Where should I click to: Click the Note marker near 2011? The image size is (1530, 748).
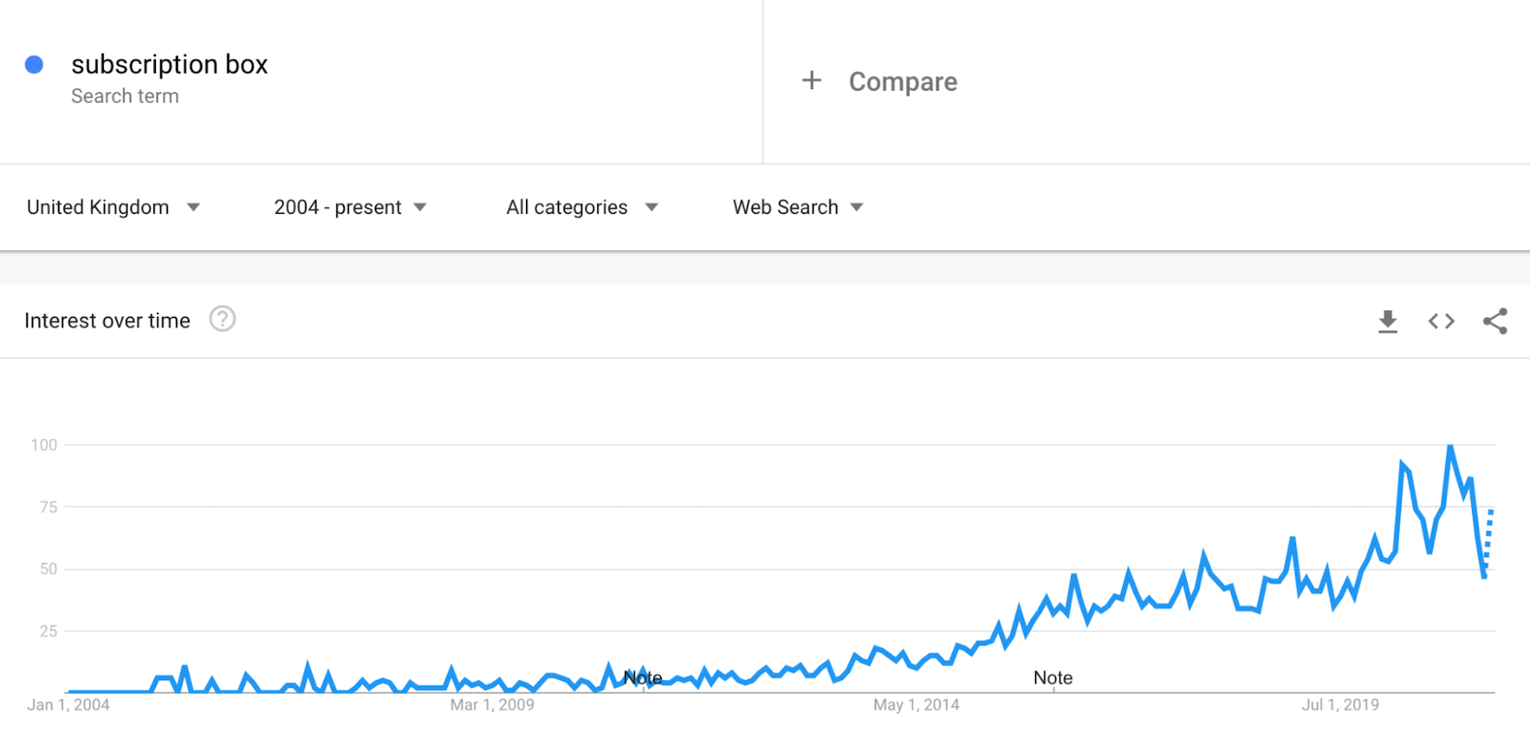coord(643,678)
